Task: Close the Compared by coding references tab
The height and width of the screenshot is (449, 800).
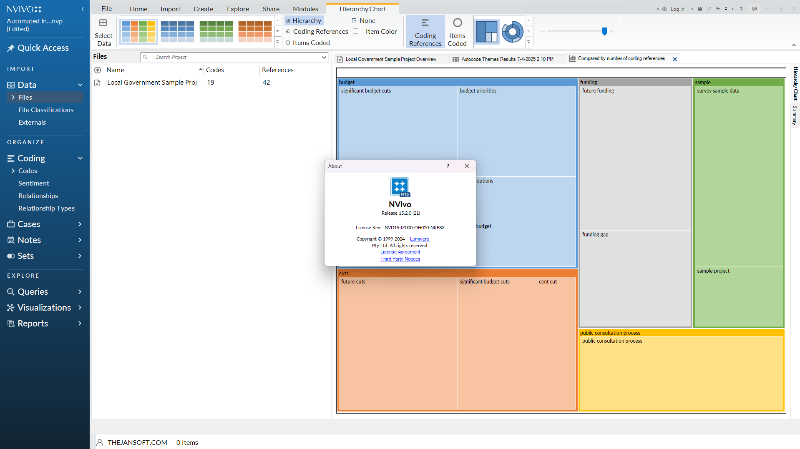Action: click(674, 59)
